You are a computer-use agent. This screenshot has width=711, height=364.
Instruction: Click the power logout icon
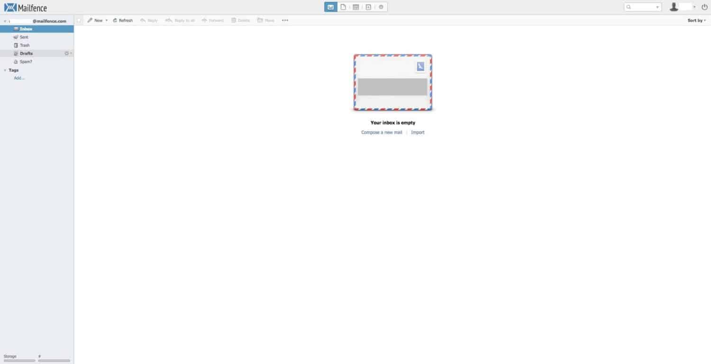pyautogui.click(x=704, y=7)
